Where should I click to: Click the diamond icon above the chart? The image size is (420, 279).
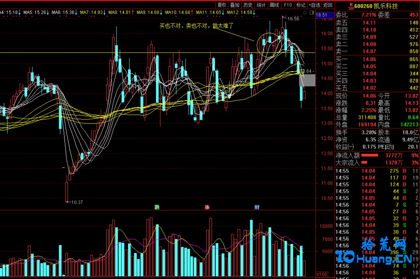(x=305, y=13)
